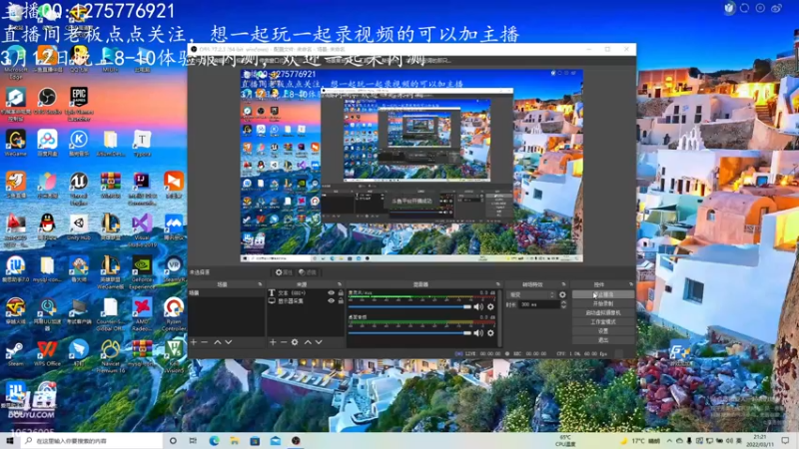Move scene up with arrow in OBS
Screen dimensions: 799x449
pos(218,342)
